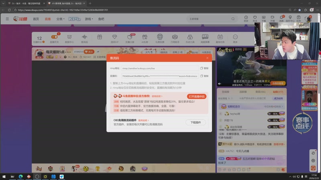Open 任务 clipboard icon

pos(299,18)
